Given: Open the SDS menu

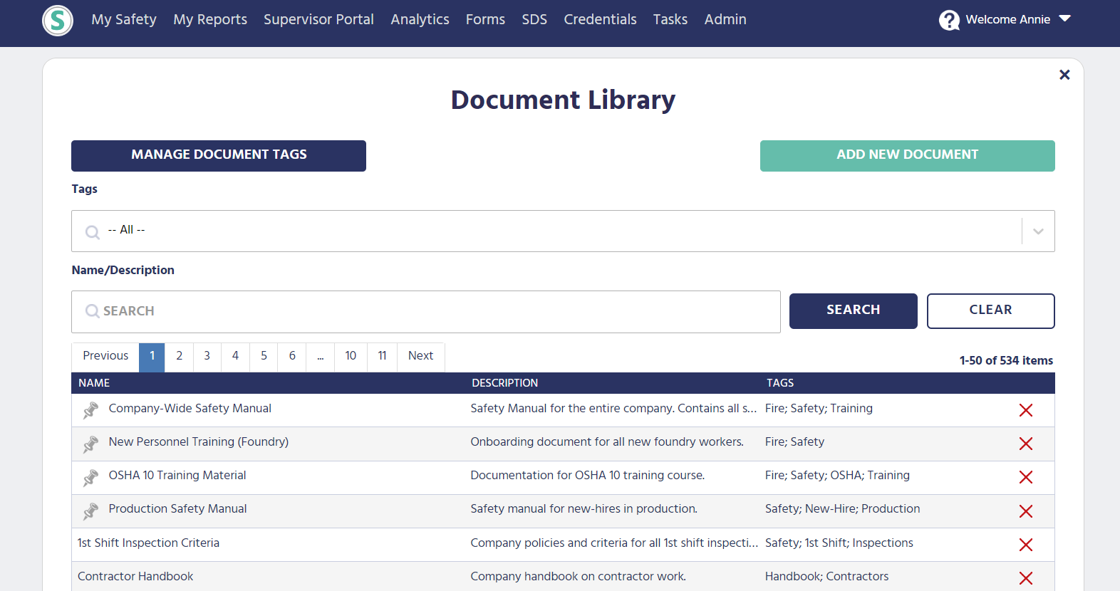Looking at the screenshot, I should coord(534,19).
